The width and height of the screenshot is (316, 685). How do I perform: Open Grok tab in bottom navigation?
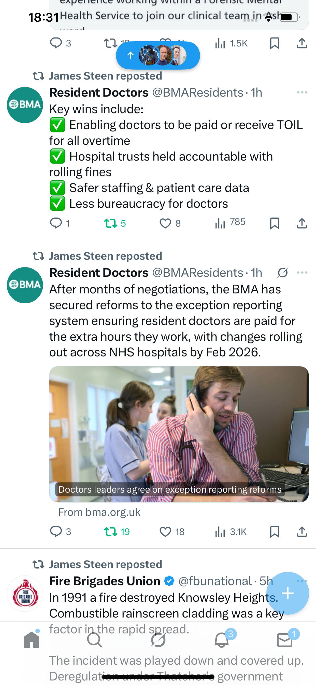[x=158, y=640]
